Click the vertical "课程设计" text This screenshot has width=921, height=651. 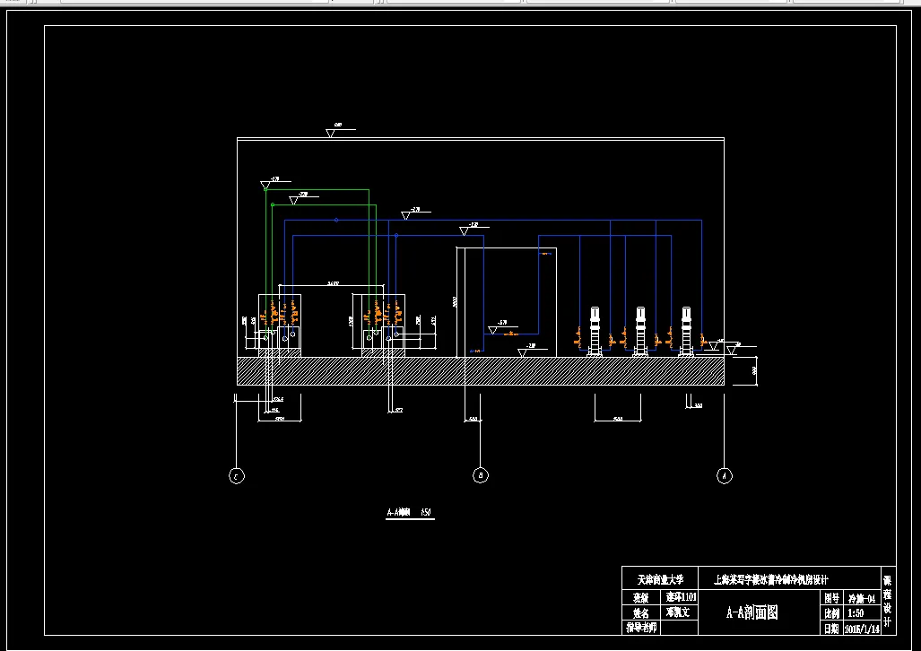pyautogui.click(x=887, y=603)
